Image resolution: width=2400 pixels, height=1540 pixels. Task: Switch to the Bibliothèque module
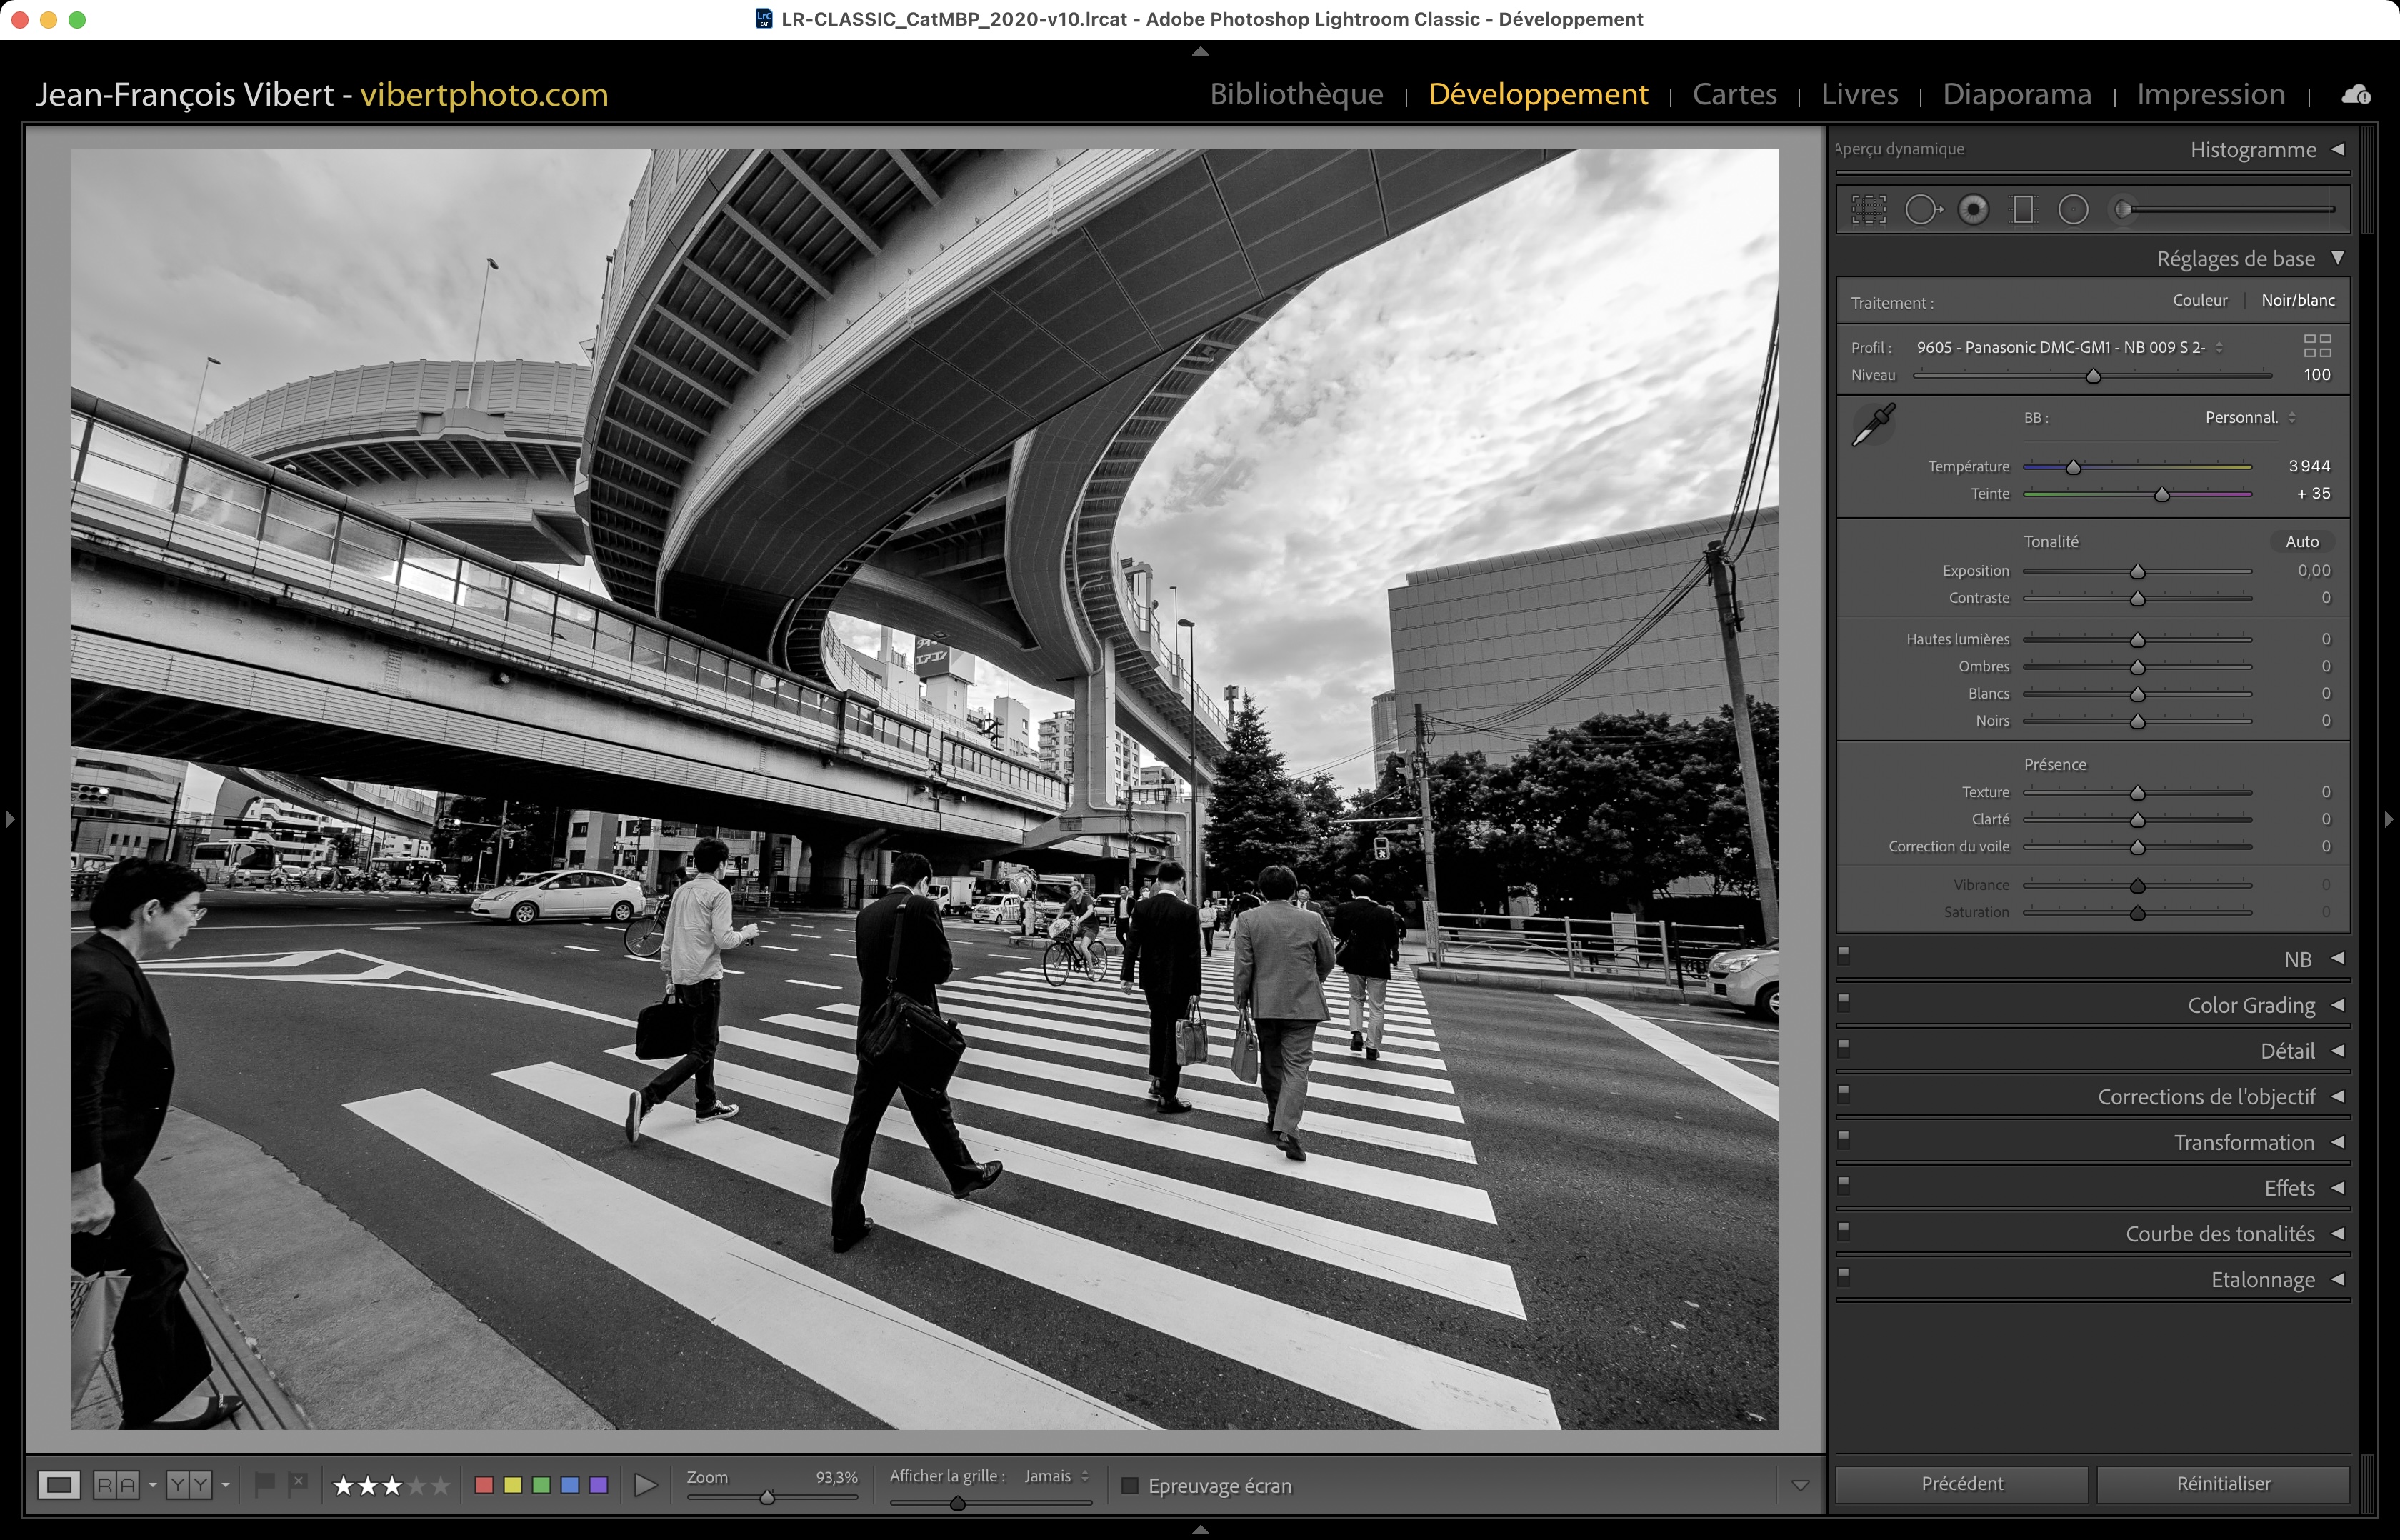point(1296,94)
